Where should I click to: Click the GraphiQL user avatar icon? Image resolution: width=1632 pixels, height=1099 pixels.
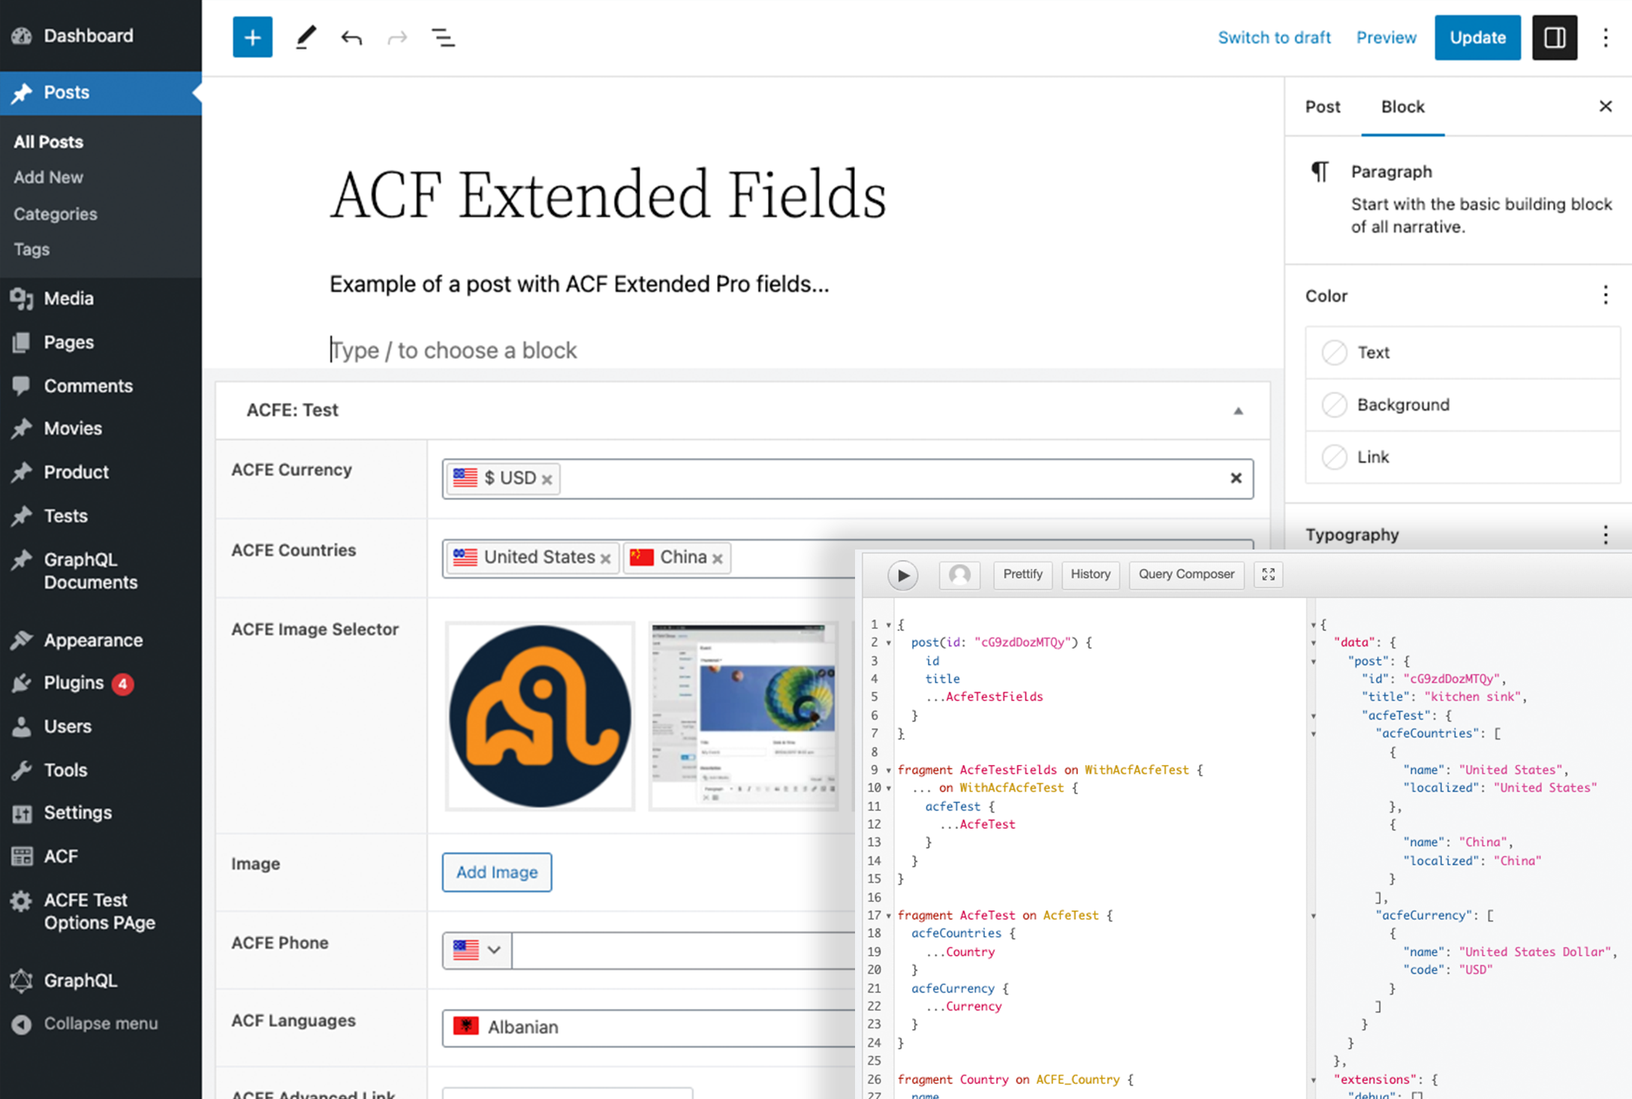pyautogui.click(x=959, y=575)
